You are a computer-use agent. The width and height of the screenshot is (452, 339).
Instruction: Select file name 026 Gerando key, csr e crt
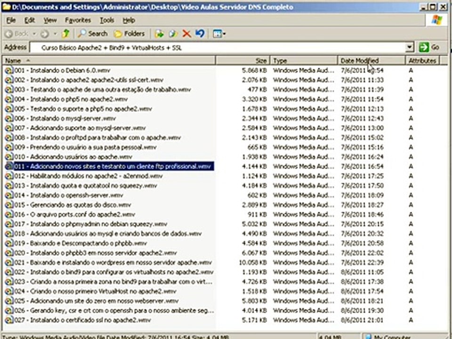click(x=114, y=310)
